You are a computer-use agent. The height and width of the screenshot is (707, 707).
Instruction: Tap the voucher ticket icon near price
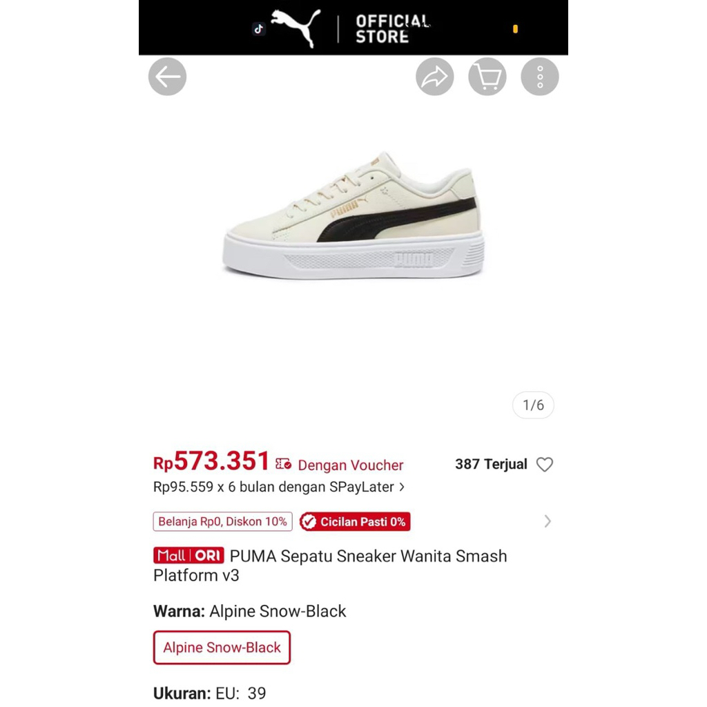tap(284, 463)
